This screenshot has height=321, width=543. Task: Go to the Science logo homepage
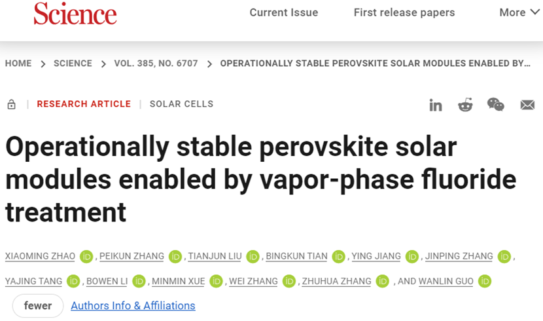pos(75,14)
